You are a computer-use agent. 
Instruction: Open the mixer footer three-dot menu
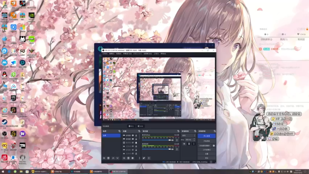click(149, 158)
